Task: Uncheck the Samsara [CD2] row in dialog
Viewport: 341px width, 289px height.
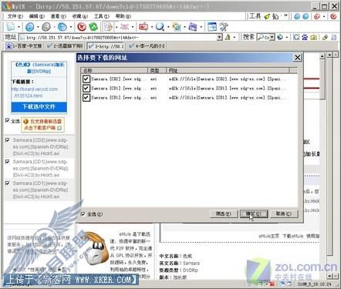Action: pyautogui.click(x=86, y=79)
